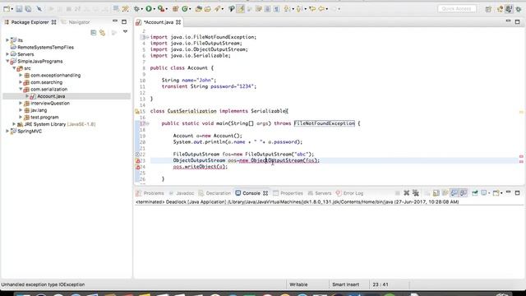526x296 pixels.
Task: Open the Run button dropdown arrow
Action: (154, 9)
